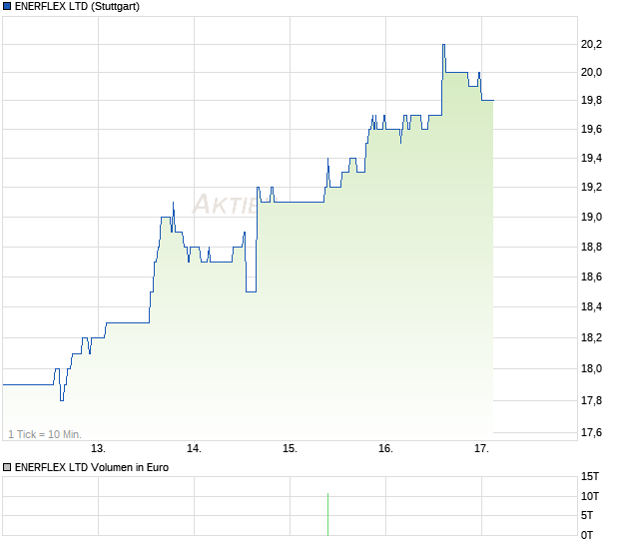Click the '14.' date axis label
The height and width of the screenshot is (545, 619).
195,449
